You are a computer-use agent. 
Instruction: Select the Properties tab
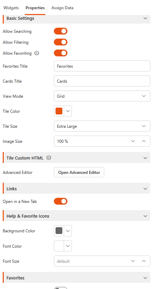tap(35, 8)
